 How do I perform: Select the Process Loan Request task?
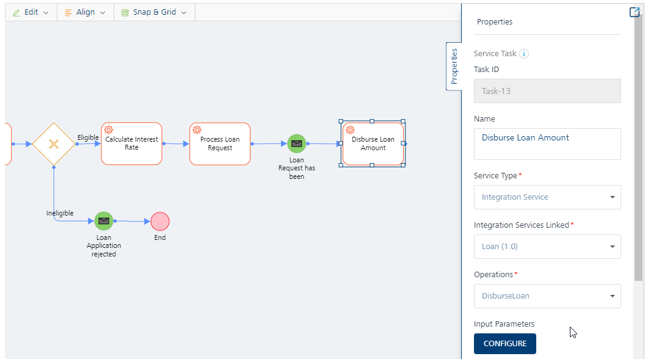[220, 143]
